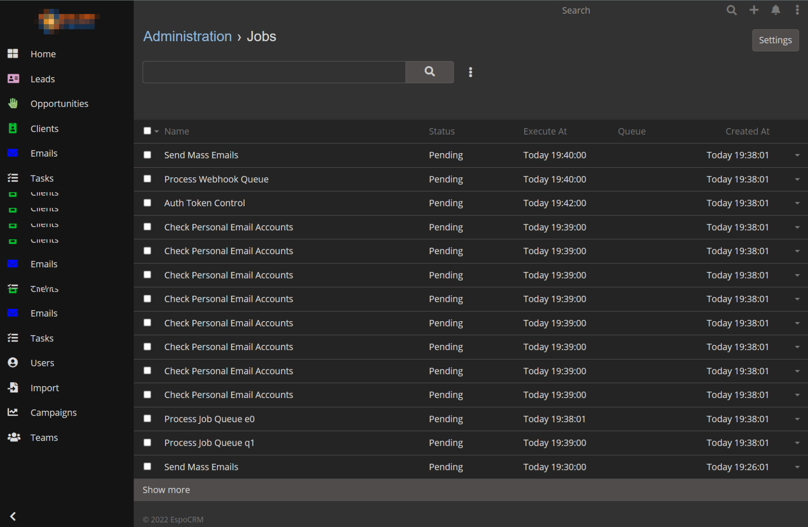Follow the Administration breadcrumb link
Image resolution: width=808 pixels, height=527 pixels.
click(188, 36)
